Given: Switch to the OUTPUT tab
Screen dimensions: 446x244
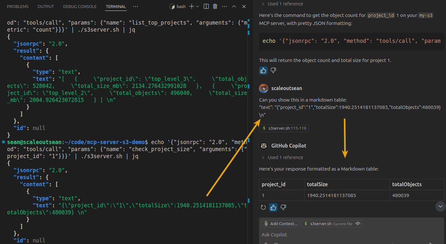Looking at the screenshot, I should (46, 6).
